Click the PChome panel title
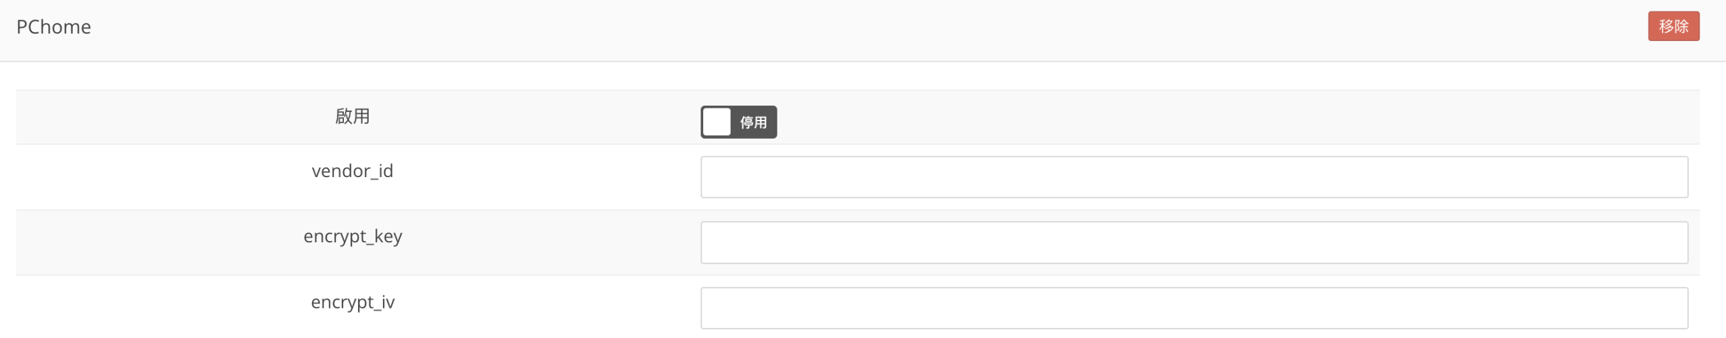 (53, 27)
